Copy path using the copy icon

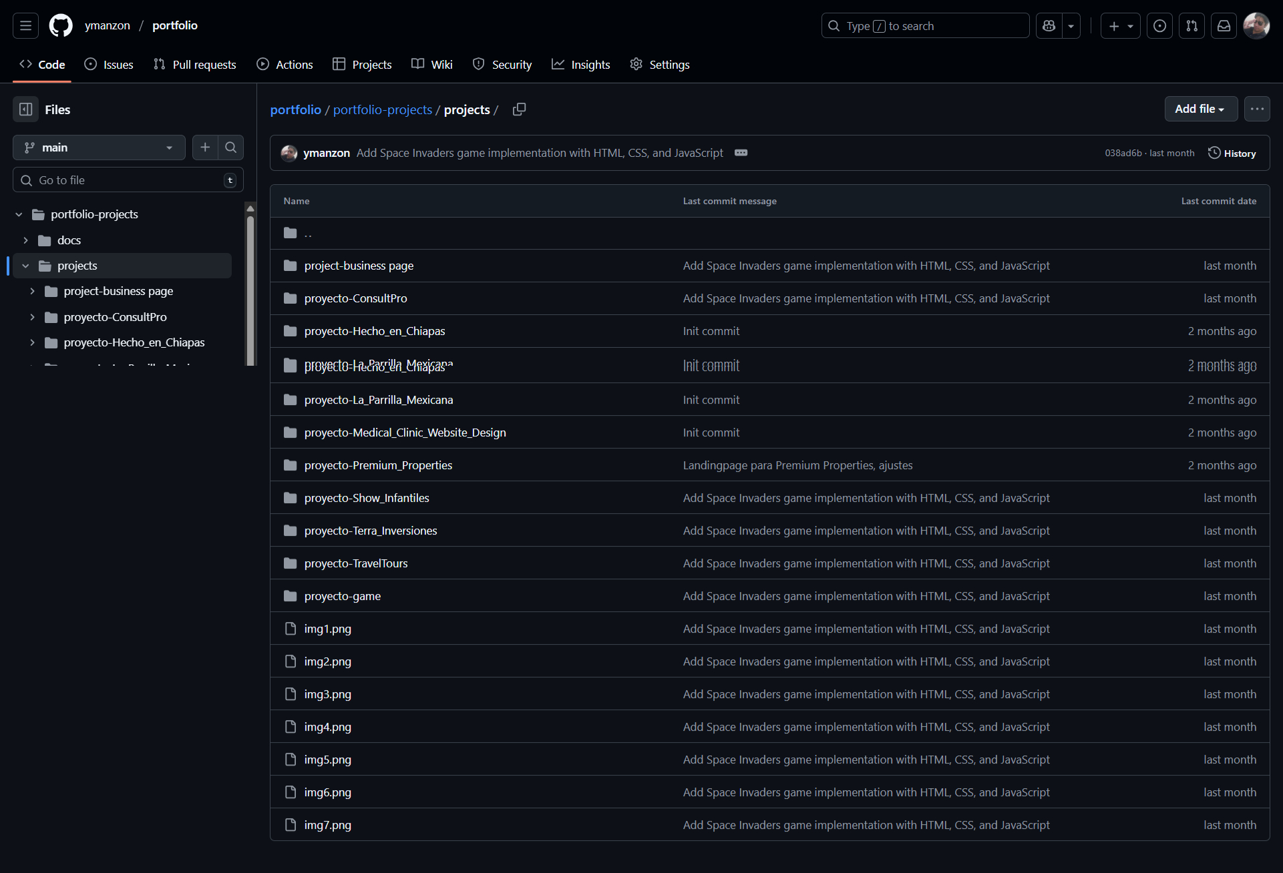click(519, 109)
